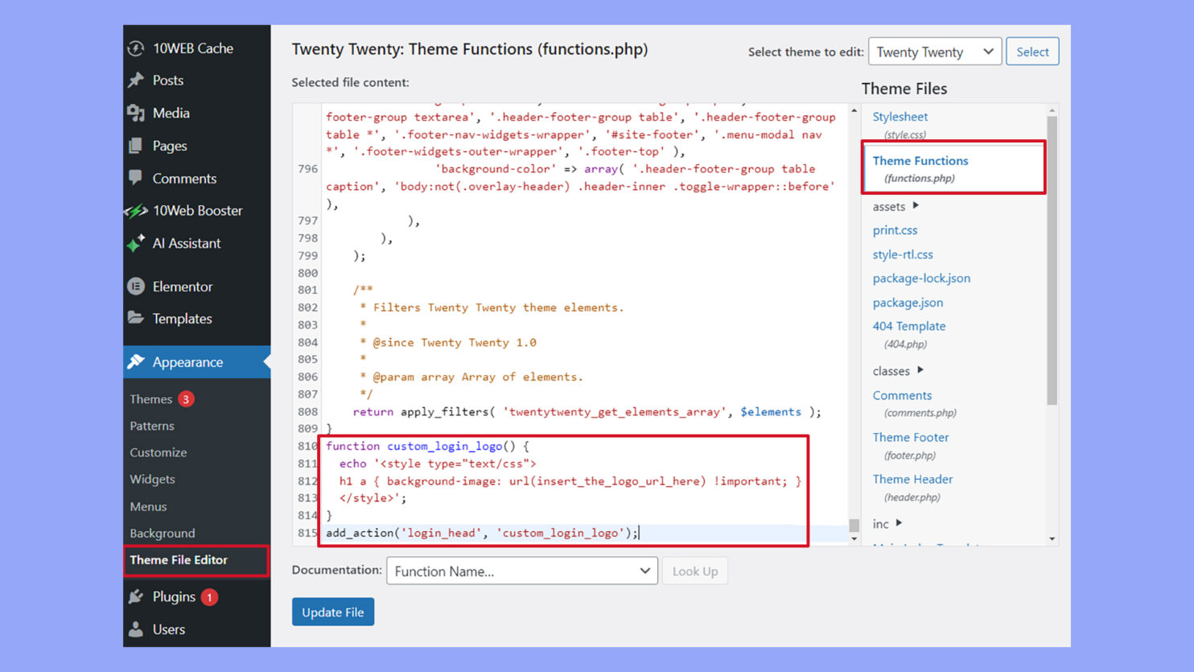1194x672 pixels.
Task: Click the Elementor sidebar icon
Action: pos(136,286)
